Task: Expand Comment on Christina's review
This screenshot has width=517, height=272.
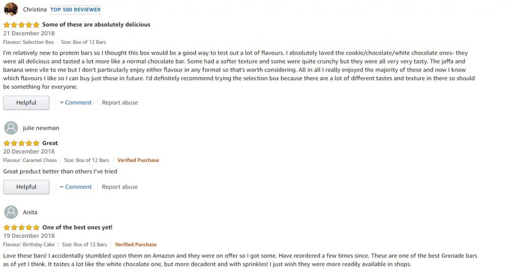Action: pos(78,102)
